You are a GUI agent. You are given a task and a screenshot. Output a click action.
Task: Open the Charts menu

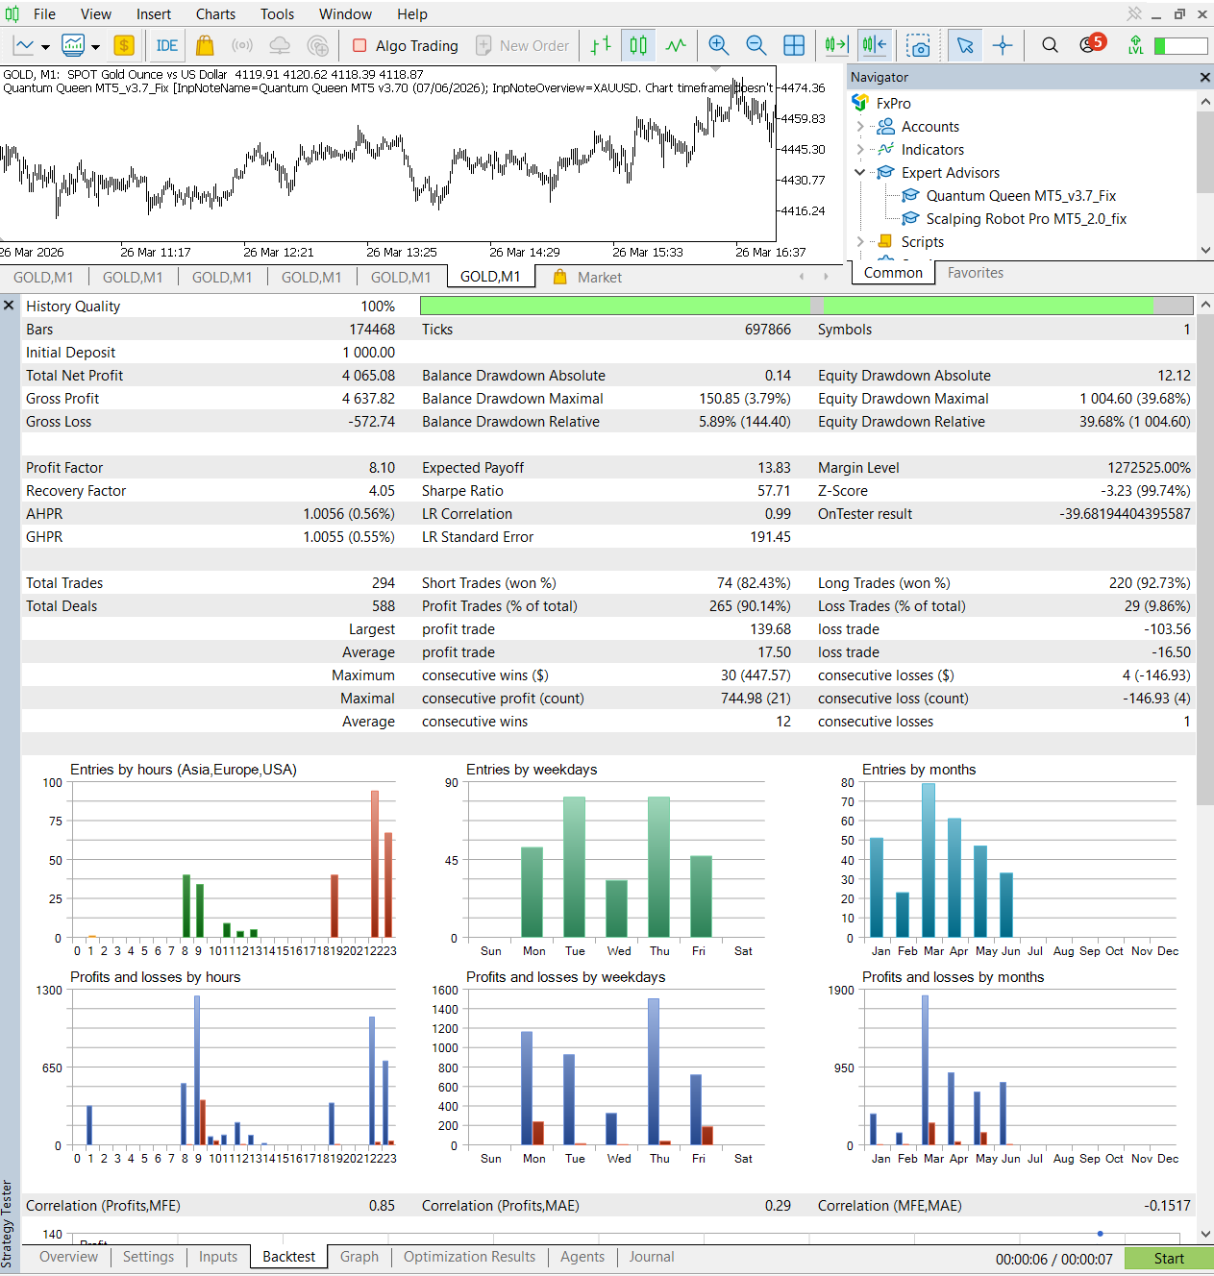click(x=215, y=14)
